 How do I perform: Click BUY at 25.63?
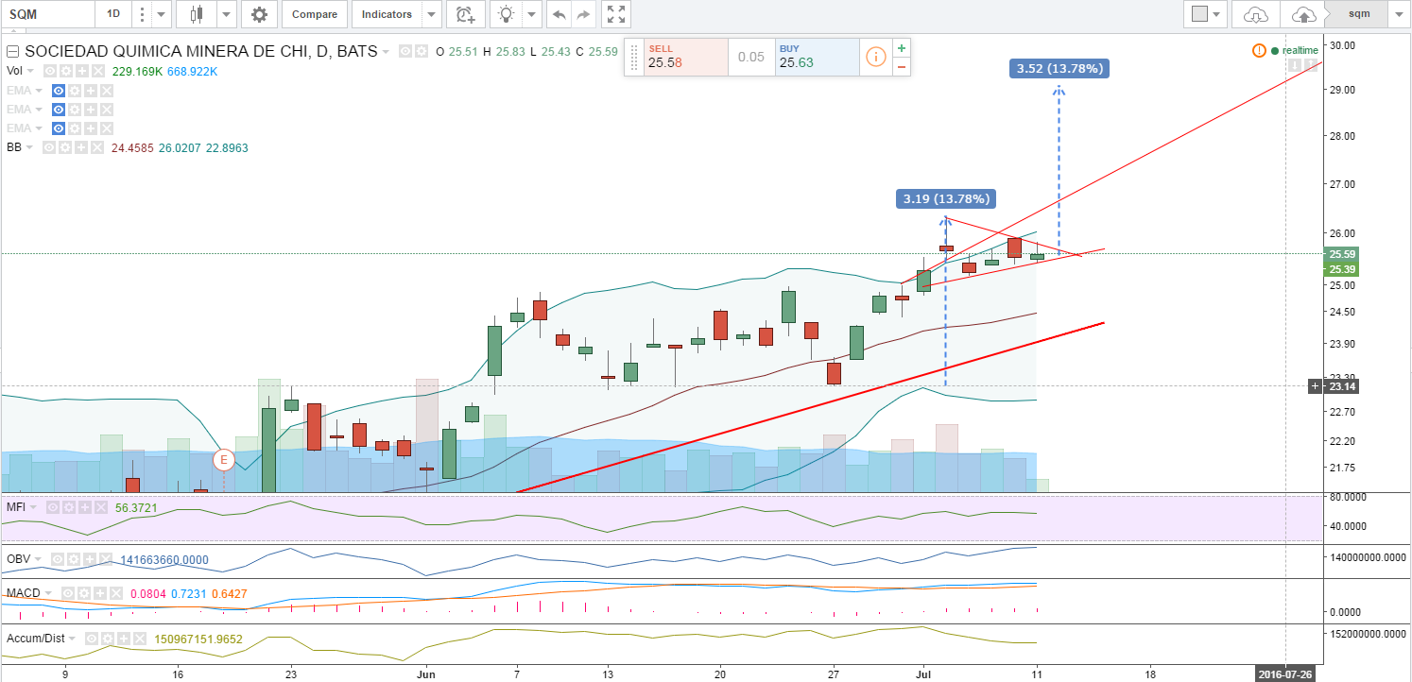[817, 57]
